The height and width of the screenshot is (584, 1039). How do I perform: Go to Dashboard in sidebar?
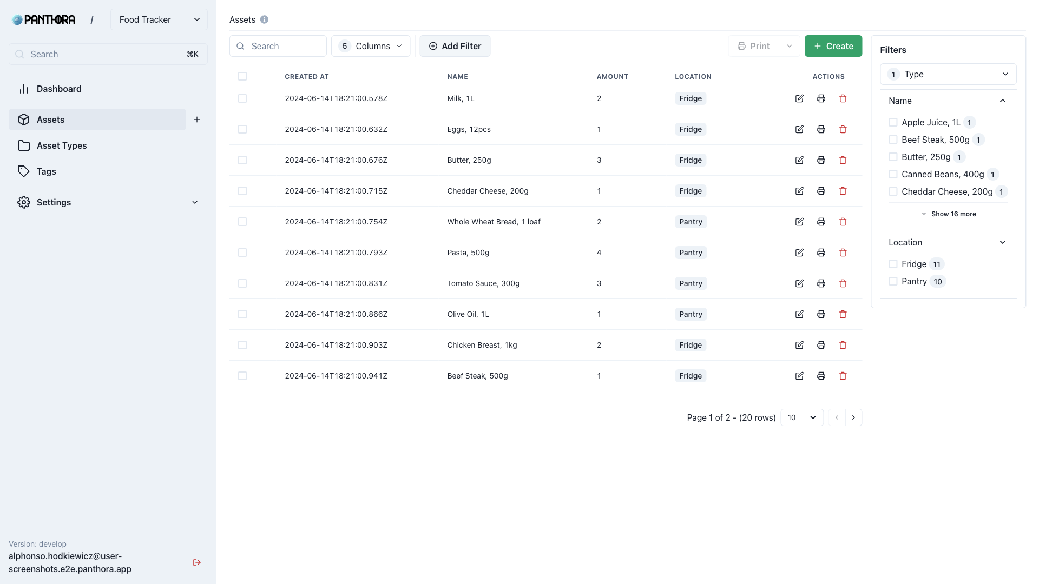tap(59, 89)
